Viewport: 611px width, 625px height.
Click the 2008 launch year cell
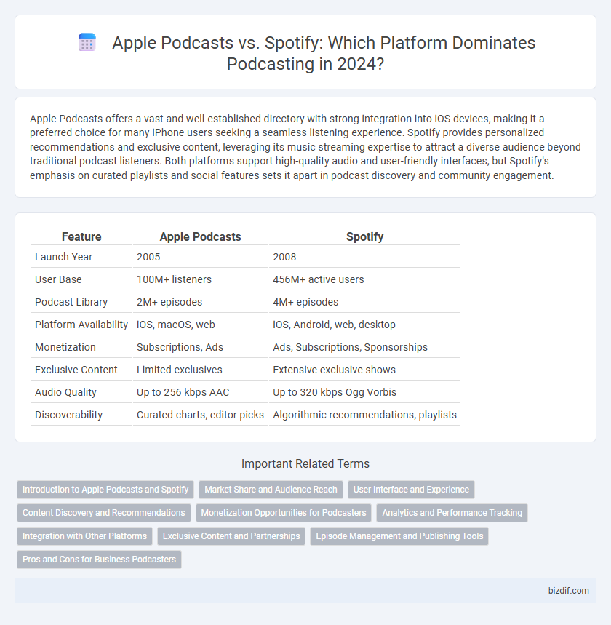tap(364, 257)
